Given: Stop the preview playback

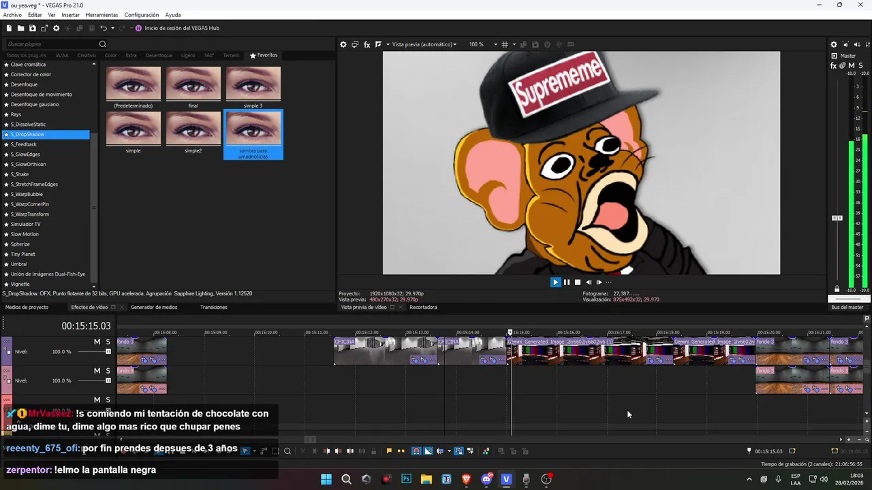Looking at the screenshot, I should pos(578,282).
